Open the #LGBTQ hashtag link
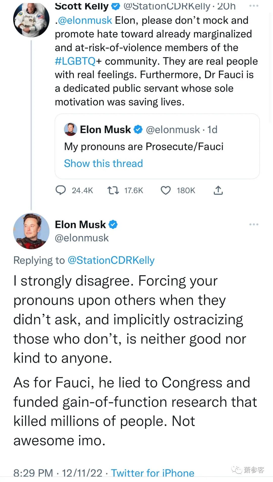 pos(75,61)
